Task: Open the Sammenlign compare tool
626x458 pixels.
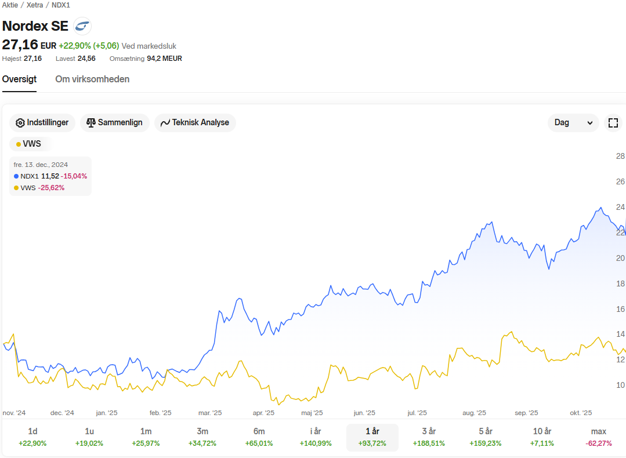Action: 114,122
